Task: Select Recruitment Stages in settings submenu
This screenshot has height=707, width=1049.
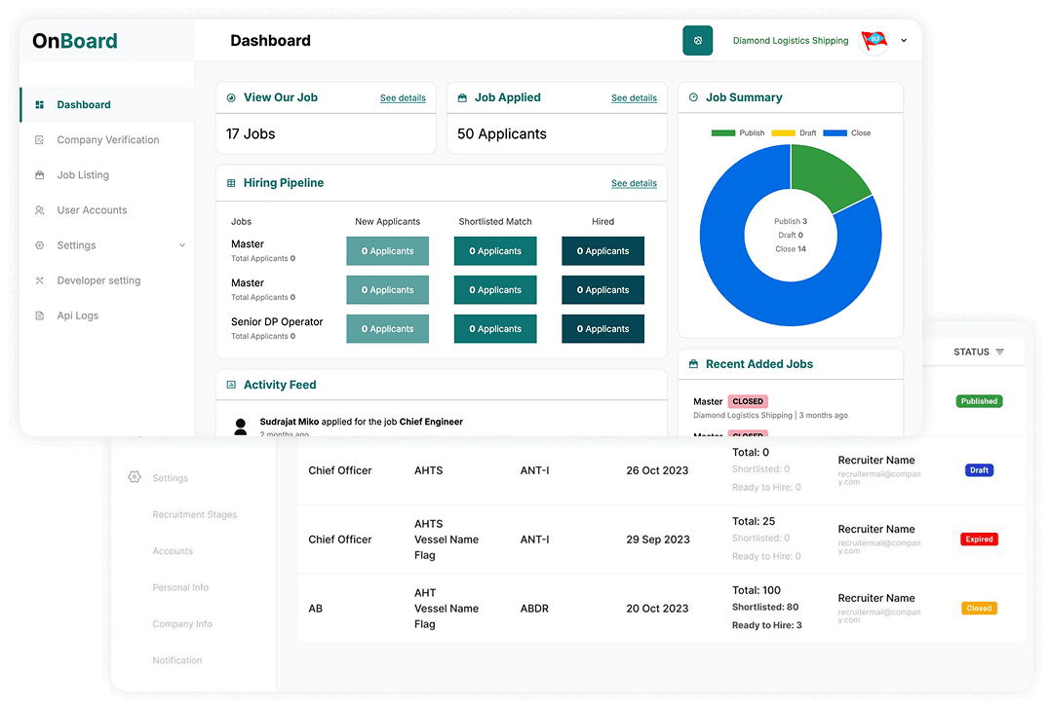Action: coord(194,514)
